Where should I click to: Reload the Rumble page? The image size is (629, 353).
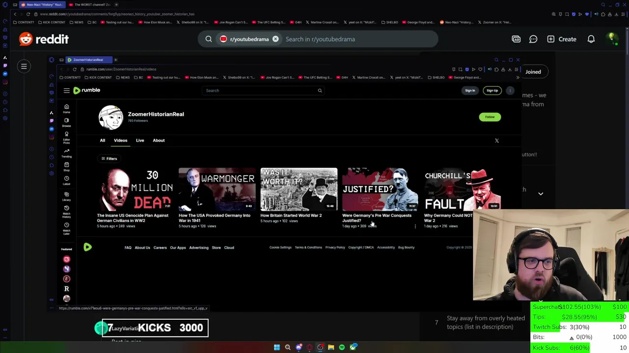[x=74, y=69]
